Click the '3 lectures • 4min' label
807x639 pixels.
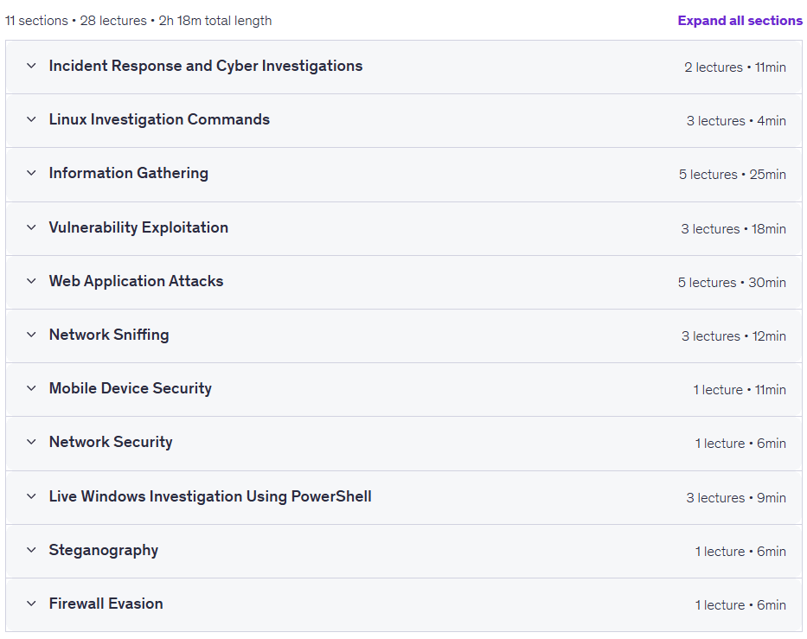pos(736,121)
